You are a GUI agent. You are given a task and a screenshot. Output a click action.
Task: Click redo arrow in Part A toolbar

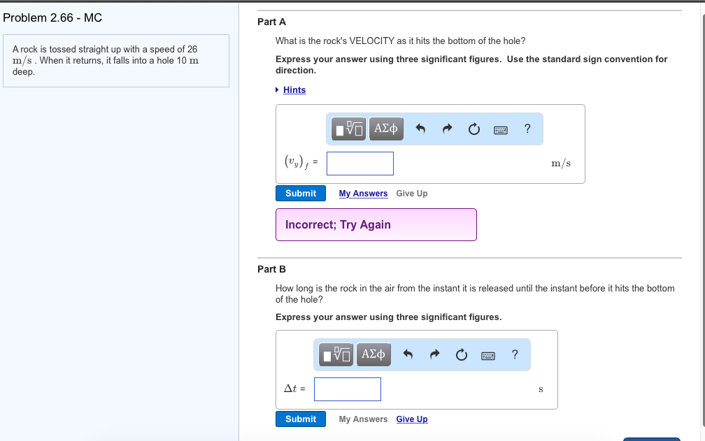click(x=448, y=129)
